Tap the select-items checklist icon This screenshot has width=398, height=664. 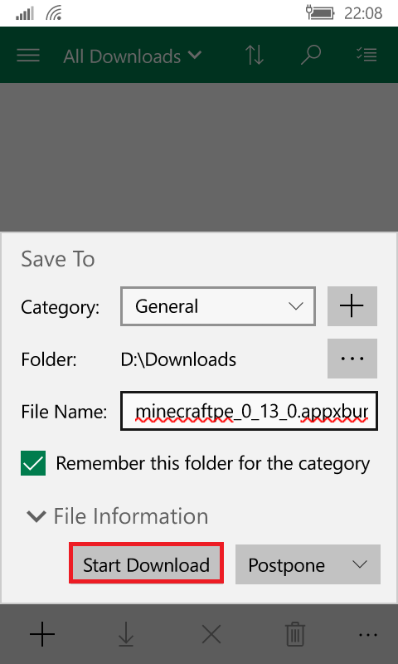coord(366,55)
